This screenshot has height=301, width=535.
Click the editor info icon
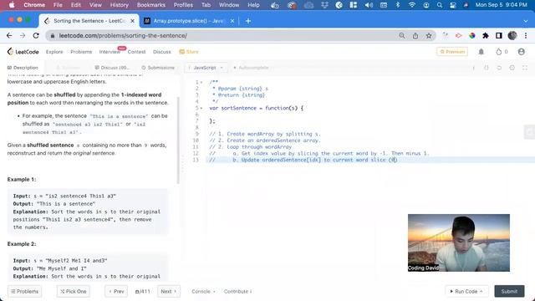point(474,68)
